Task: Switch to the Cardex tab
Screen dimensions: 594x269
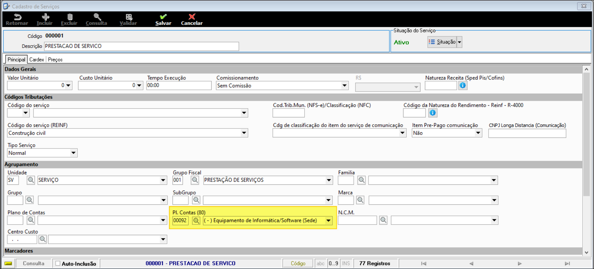Action: pyautogui.click(x=36, y=60)
